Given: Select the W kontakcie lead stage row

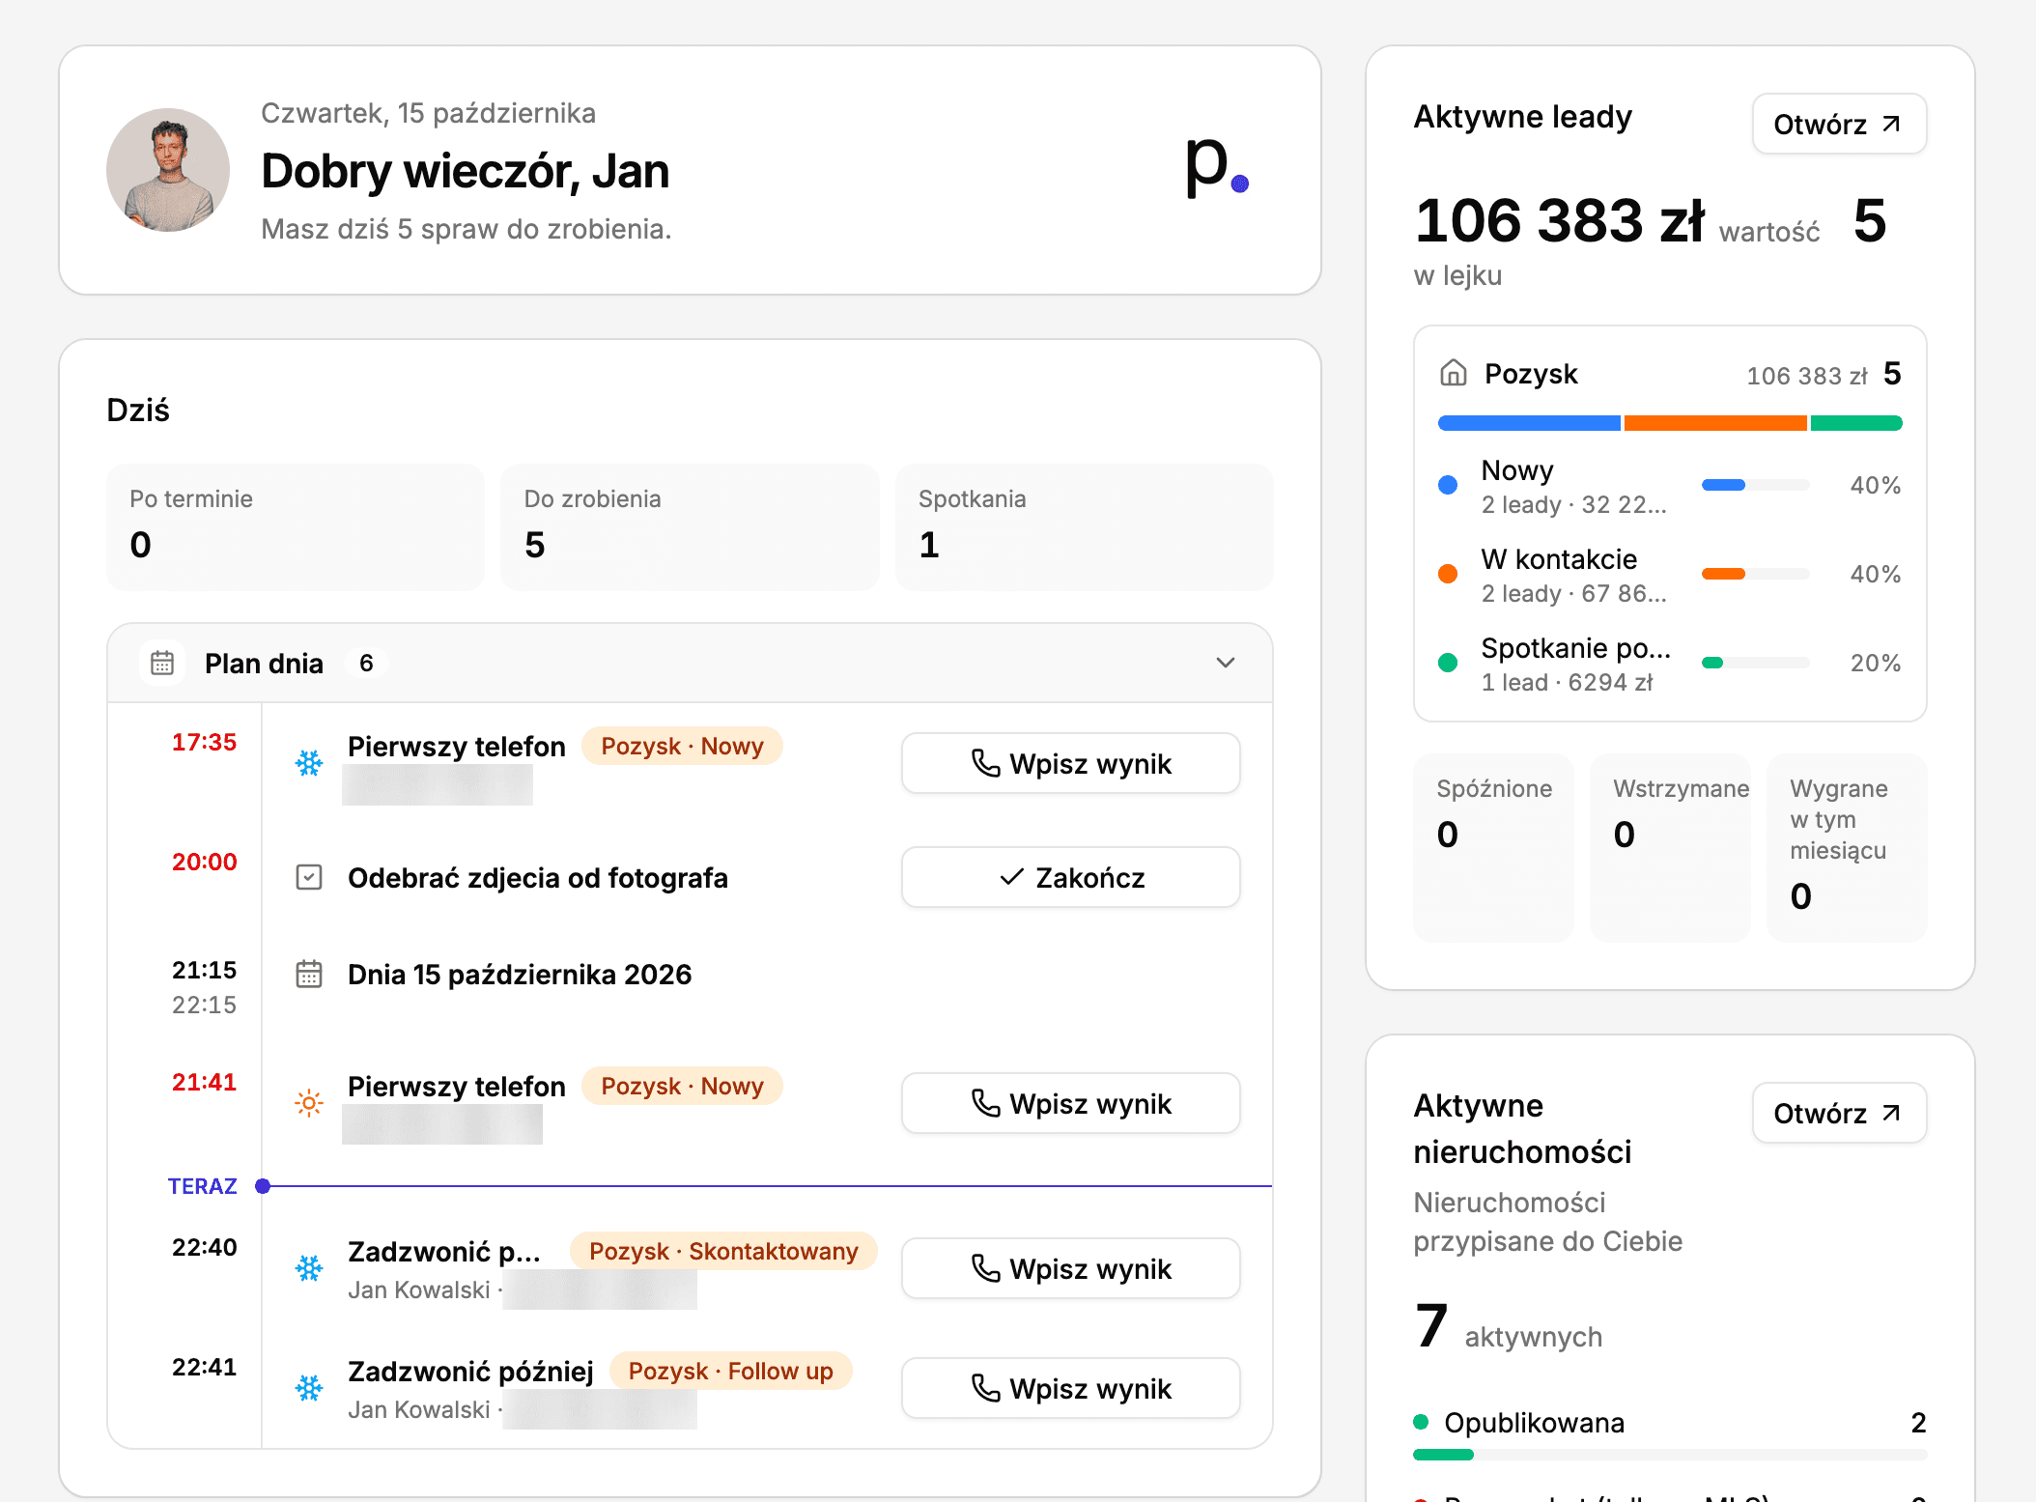Looking at the screenshot, I should [1670, 575].
